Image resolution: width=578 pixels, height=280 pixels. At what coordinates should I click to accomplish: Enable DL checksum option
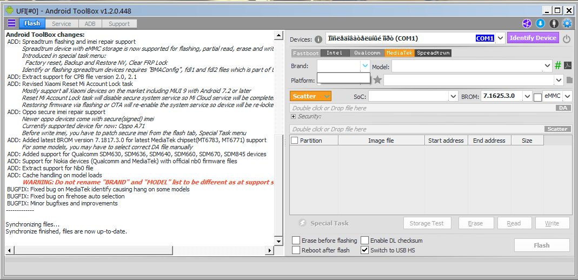364,241
